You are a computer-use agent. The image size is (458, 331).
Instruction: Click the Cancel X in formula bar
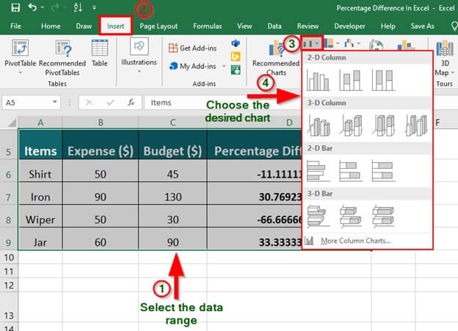[90, 103]
